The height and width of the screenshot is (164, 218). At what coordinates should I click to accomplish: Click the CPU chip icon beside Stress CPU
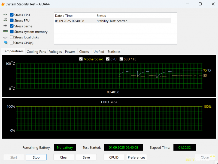click(x=5, y=14)
